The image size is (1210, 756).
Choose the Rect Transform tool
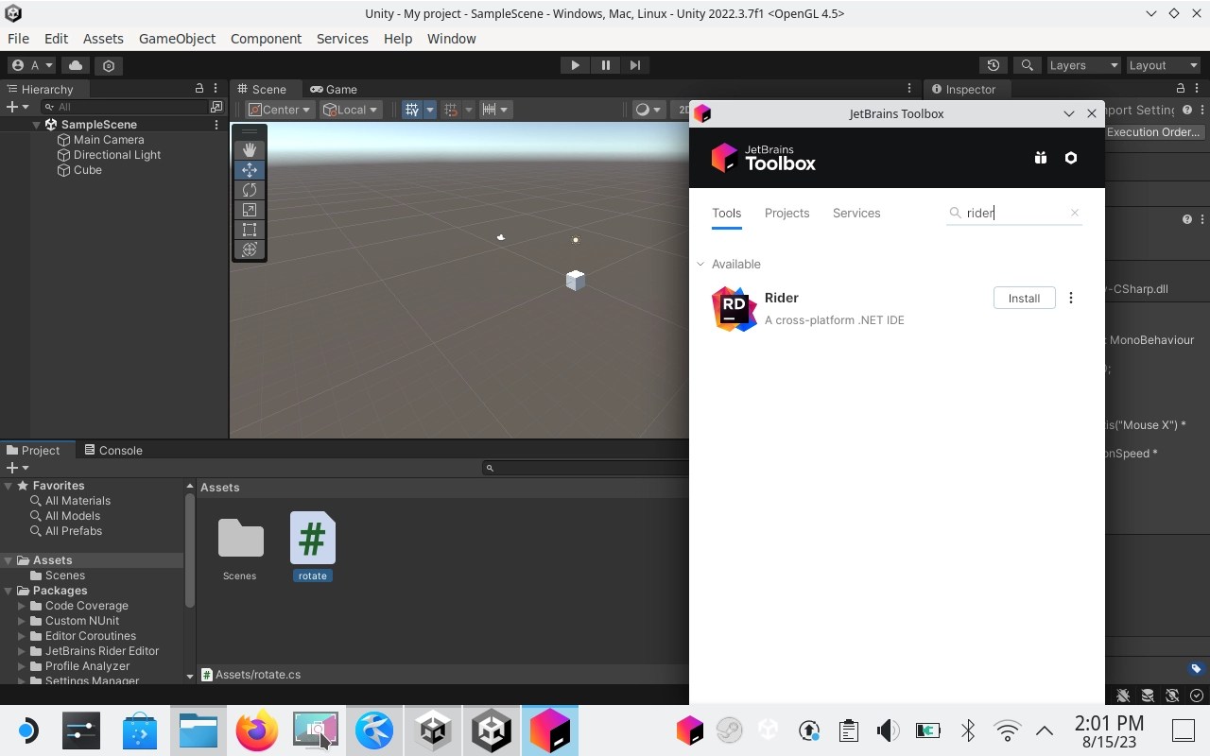(249, 229)
